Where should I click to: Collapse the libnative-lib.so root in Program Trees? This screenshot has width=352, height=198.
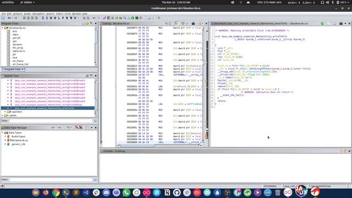click(x=2, y=28)
